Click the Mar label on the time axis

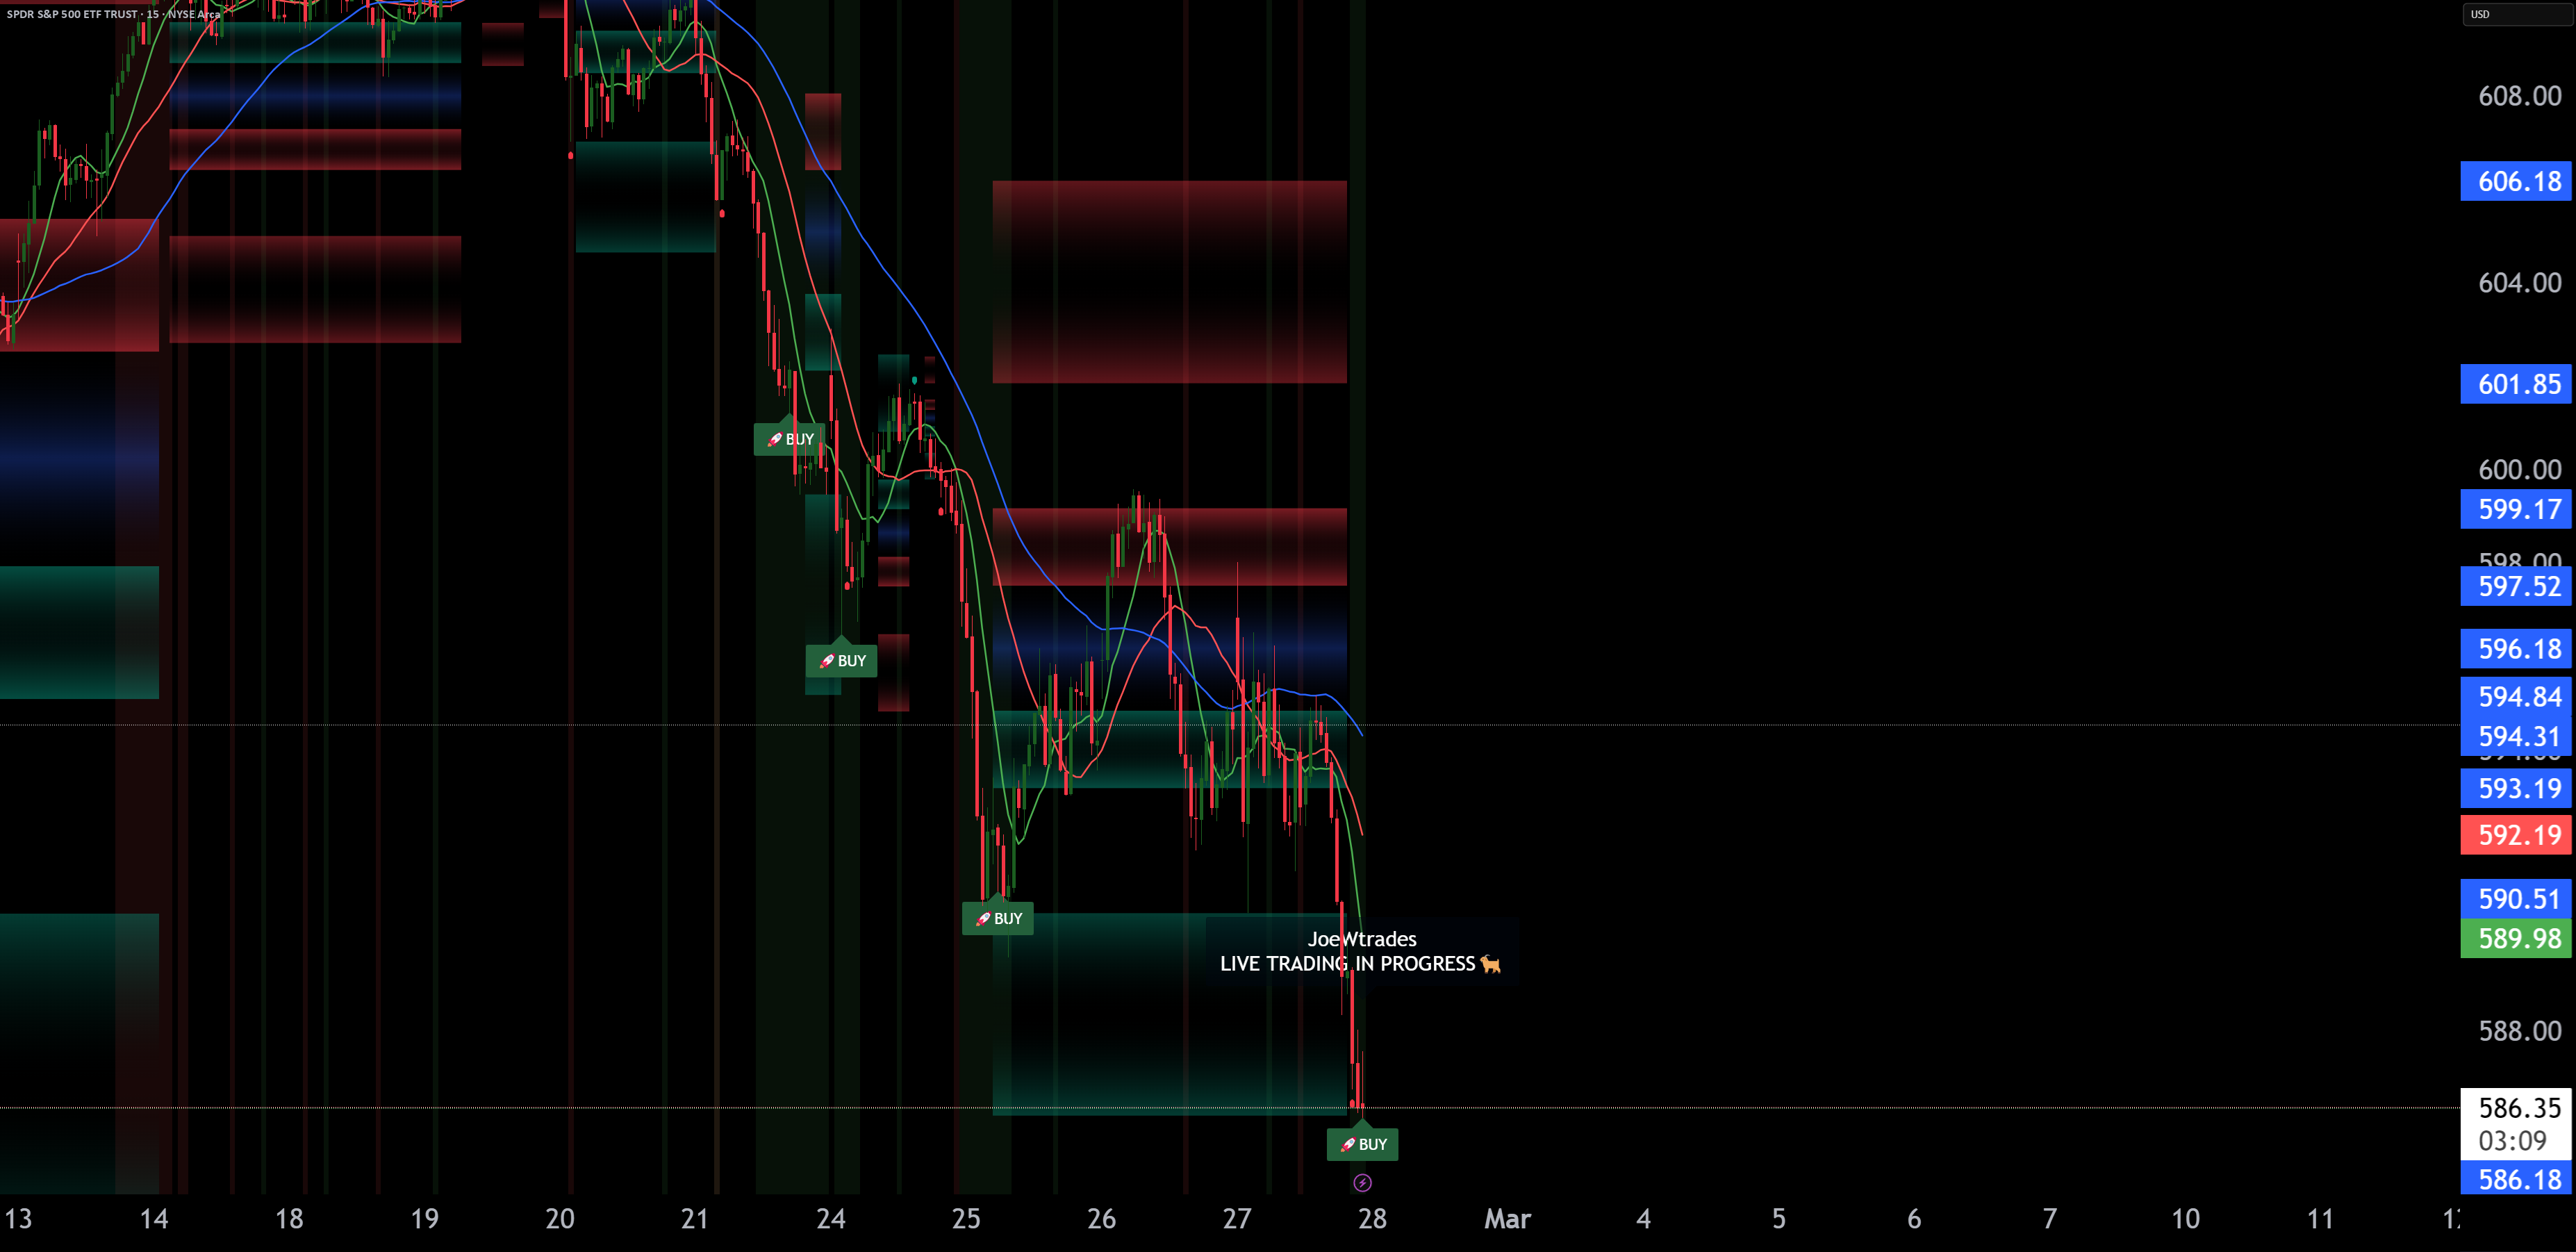1507,1218
